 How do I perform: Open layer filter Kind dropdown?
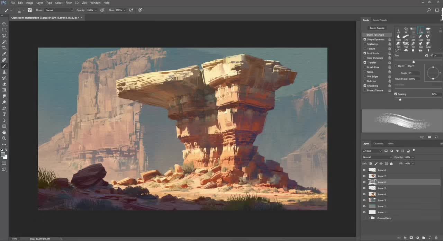click(x=372, y=151)
